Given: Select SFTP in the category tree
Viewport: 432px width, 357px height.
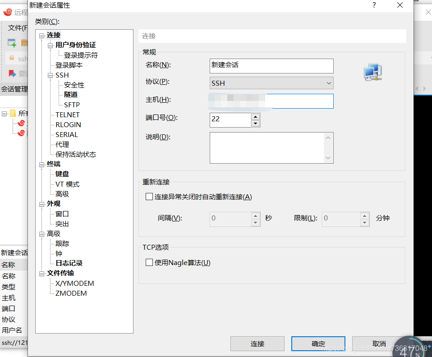Looking at the screenshot, I should click(72, 105).
